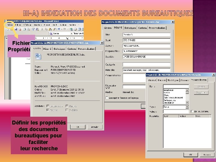Click the Valeur input field
Image resolution: width=216 pixels, height=162 pixels.
(176, 111)
